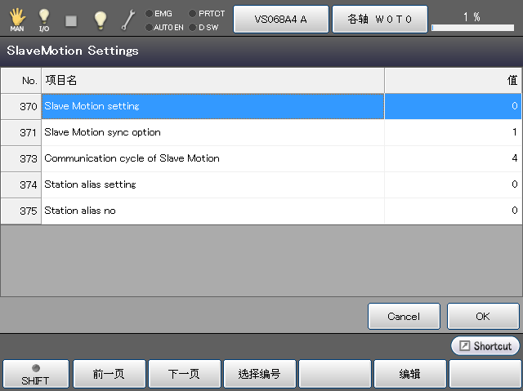Select row 370 Slave Motion setting
The height and width of the screenshot is (391, 523).
pyautogui.click(x=212, y=106)
